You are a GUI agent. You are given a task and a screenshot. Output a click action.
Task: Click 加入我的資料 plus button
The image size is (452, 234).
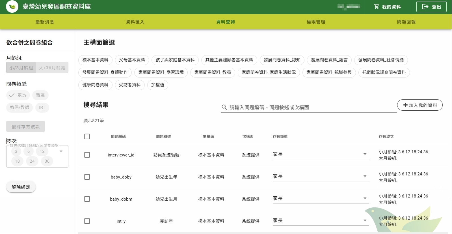click(419, 105)
